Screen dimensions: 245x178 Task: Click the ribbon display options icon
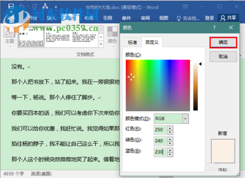pyautogui.click(x=185, y=6)
